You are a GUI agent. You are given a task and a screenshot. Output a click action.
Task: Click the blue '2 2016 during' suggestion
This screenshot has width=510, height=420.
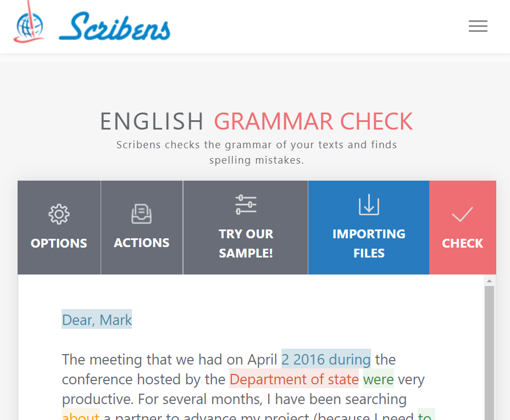tap(326, 360)
